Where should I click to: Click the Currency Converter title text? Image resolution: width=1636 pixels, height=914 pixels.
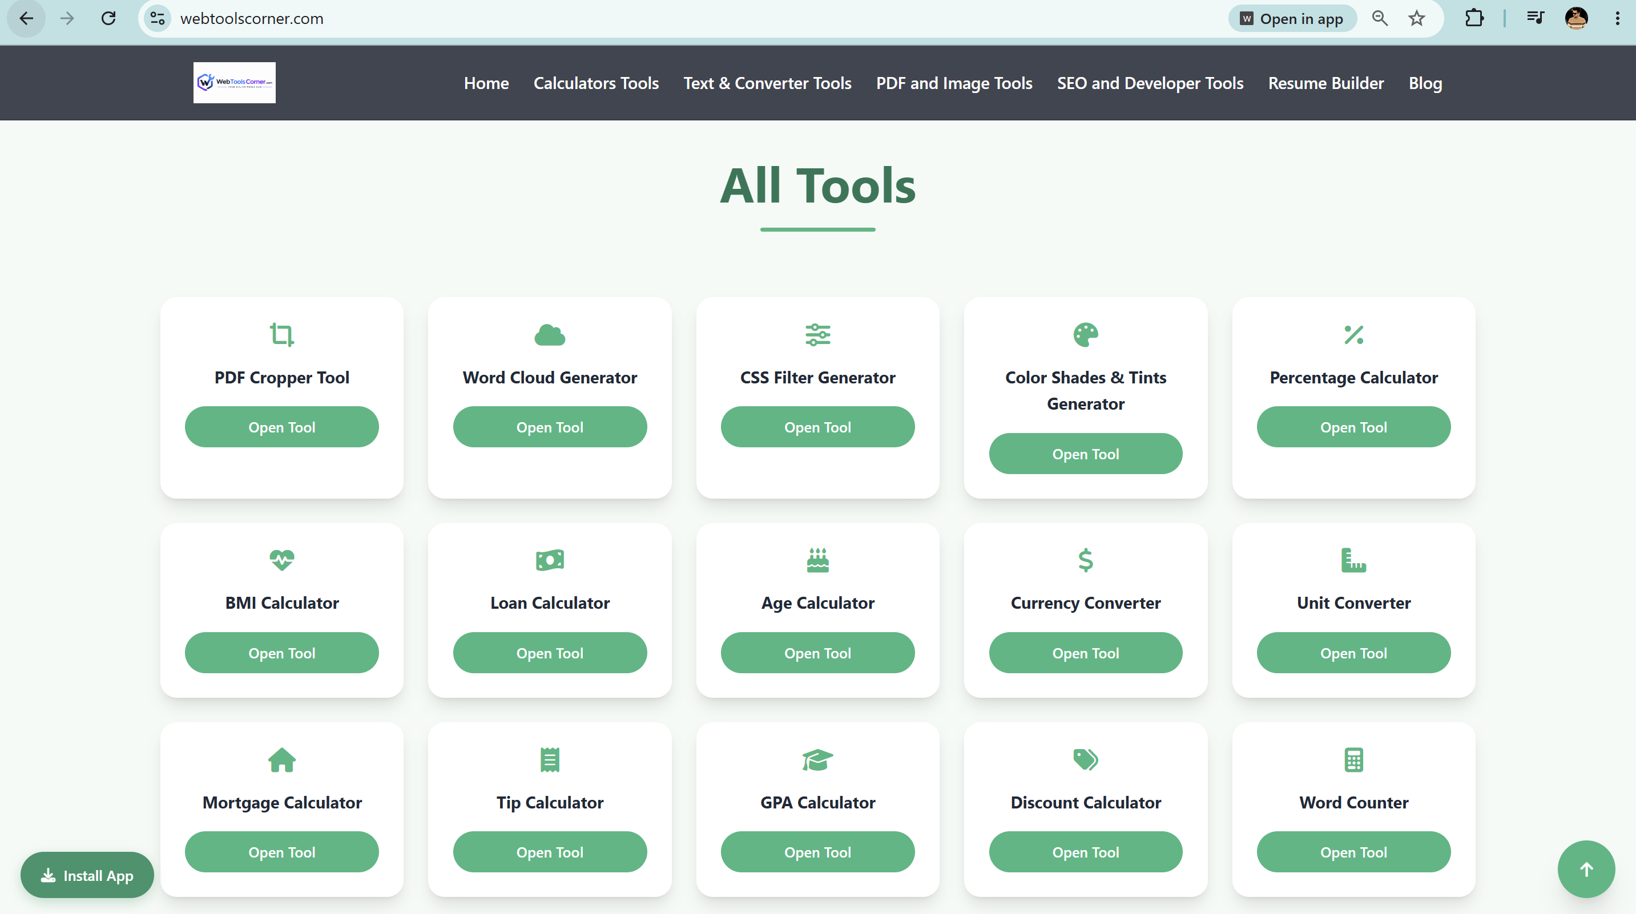point(1086,603)
